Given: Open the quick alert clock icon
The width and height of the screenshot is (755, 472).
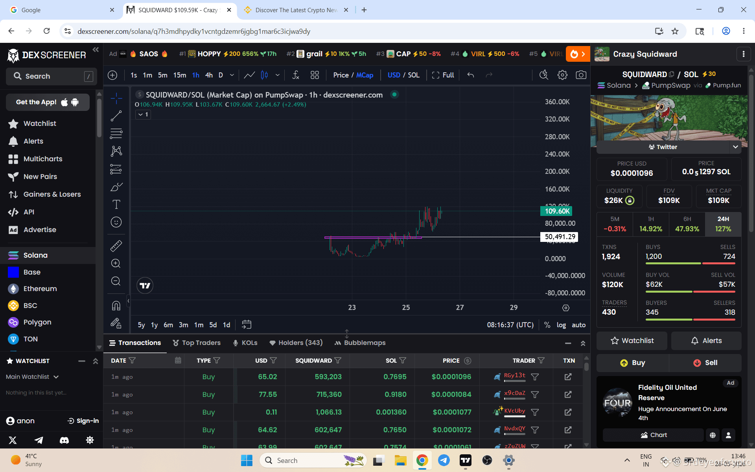Looking at the screenshot, I should pyautogui.click(x=544, y=75).
